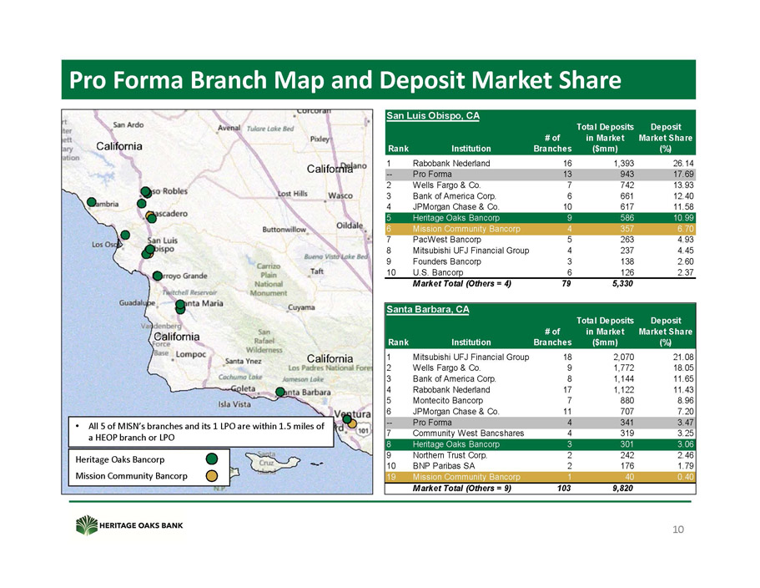Click 'Cuyama' label on the map
Image resolution: width=760 pixels, height=588 pixels.
301,307
